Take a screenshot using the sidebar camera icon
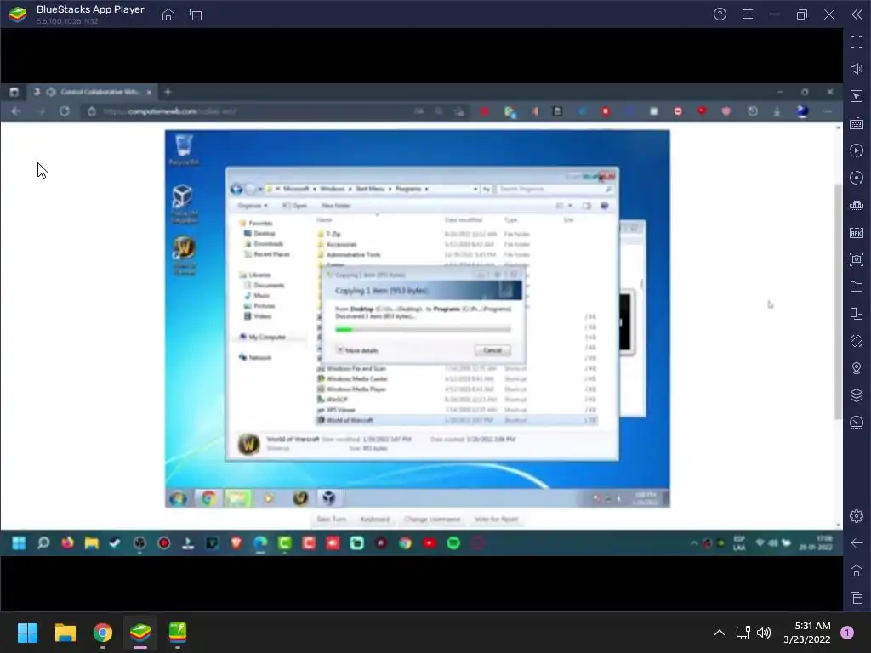The height and width of the screenshot is (653, 871). [x=857, y=259]
